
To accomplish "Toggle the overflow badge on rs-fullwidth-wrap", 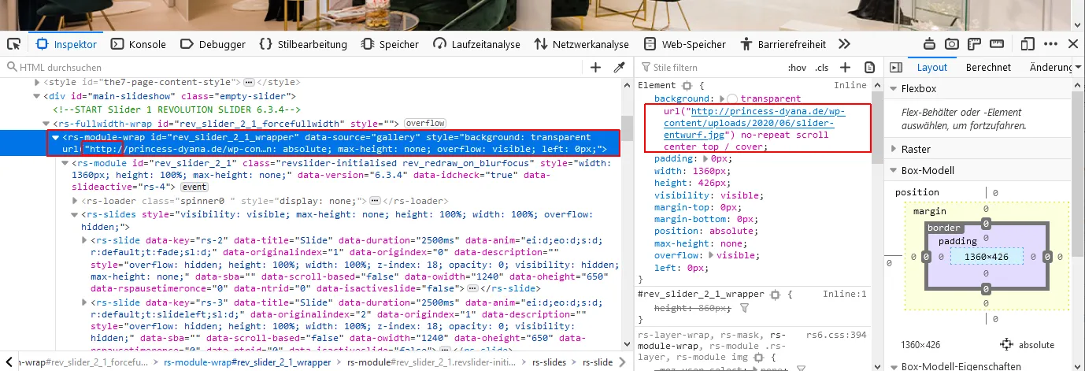I will coord(425,123).
